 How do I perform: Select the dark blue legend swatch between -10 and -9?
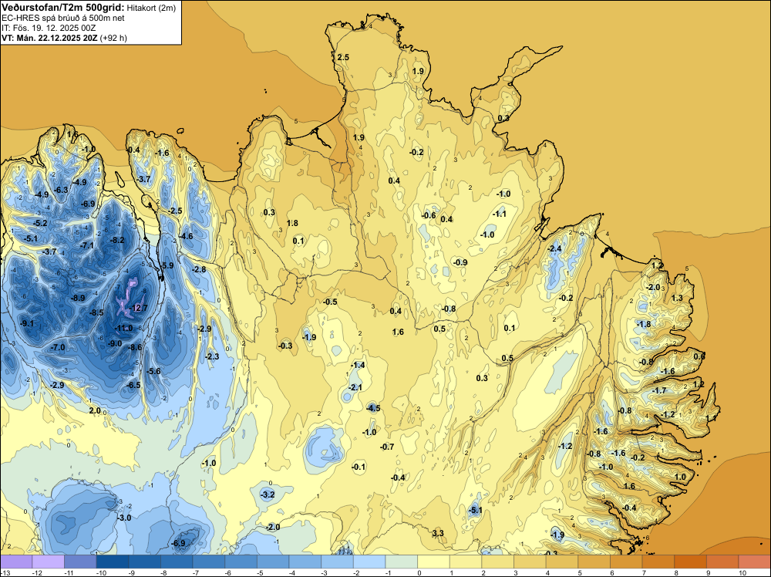point(112,562)
